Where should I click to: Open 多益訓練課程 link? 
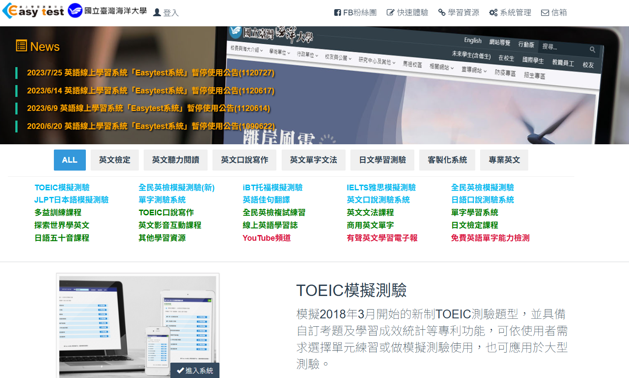click(58, 213)
